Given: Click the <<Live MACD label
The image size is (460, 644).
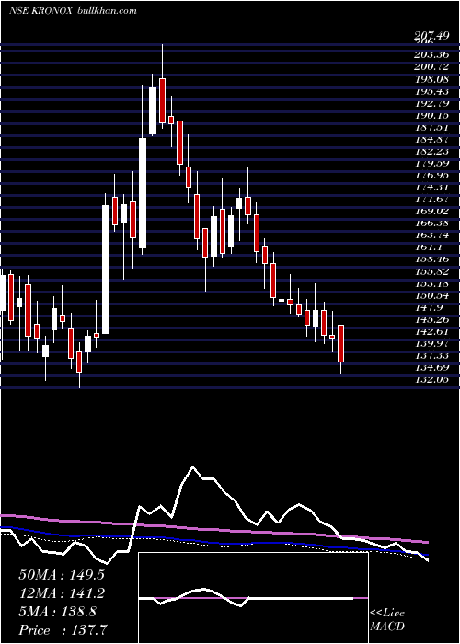Looking at the screenshot, I should (387, 619).
